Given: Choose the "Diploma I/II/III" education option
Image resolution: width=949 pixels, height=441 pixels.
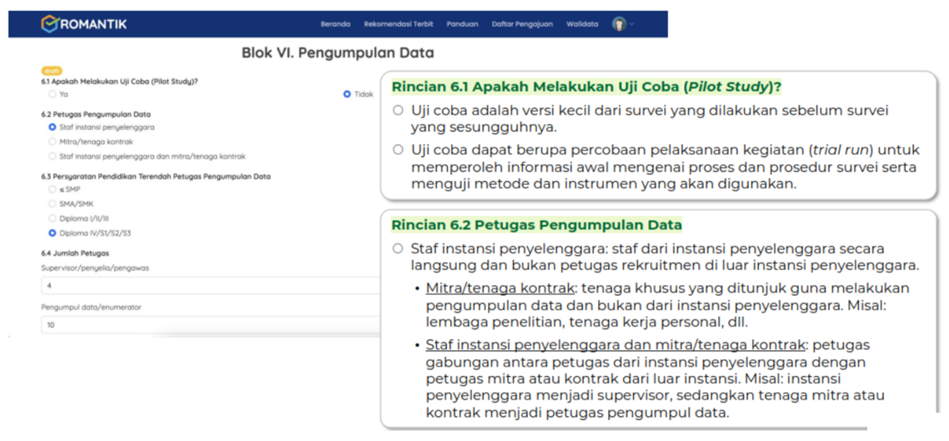Looking at the screenshot, I should point(53,218).
